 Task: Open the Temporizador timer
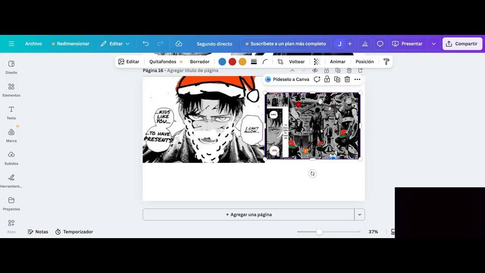coord(74,232)
